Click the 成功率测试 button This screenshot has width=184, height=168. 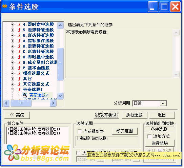(x=106, y=115)
